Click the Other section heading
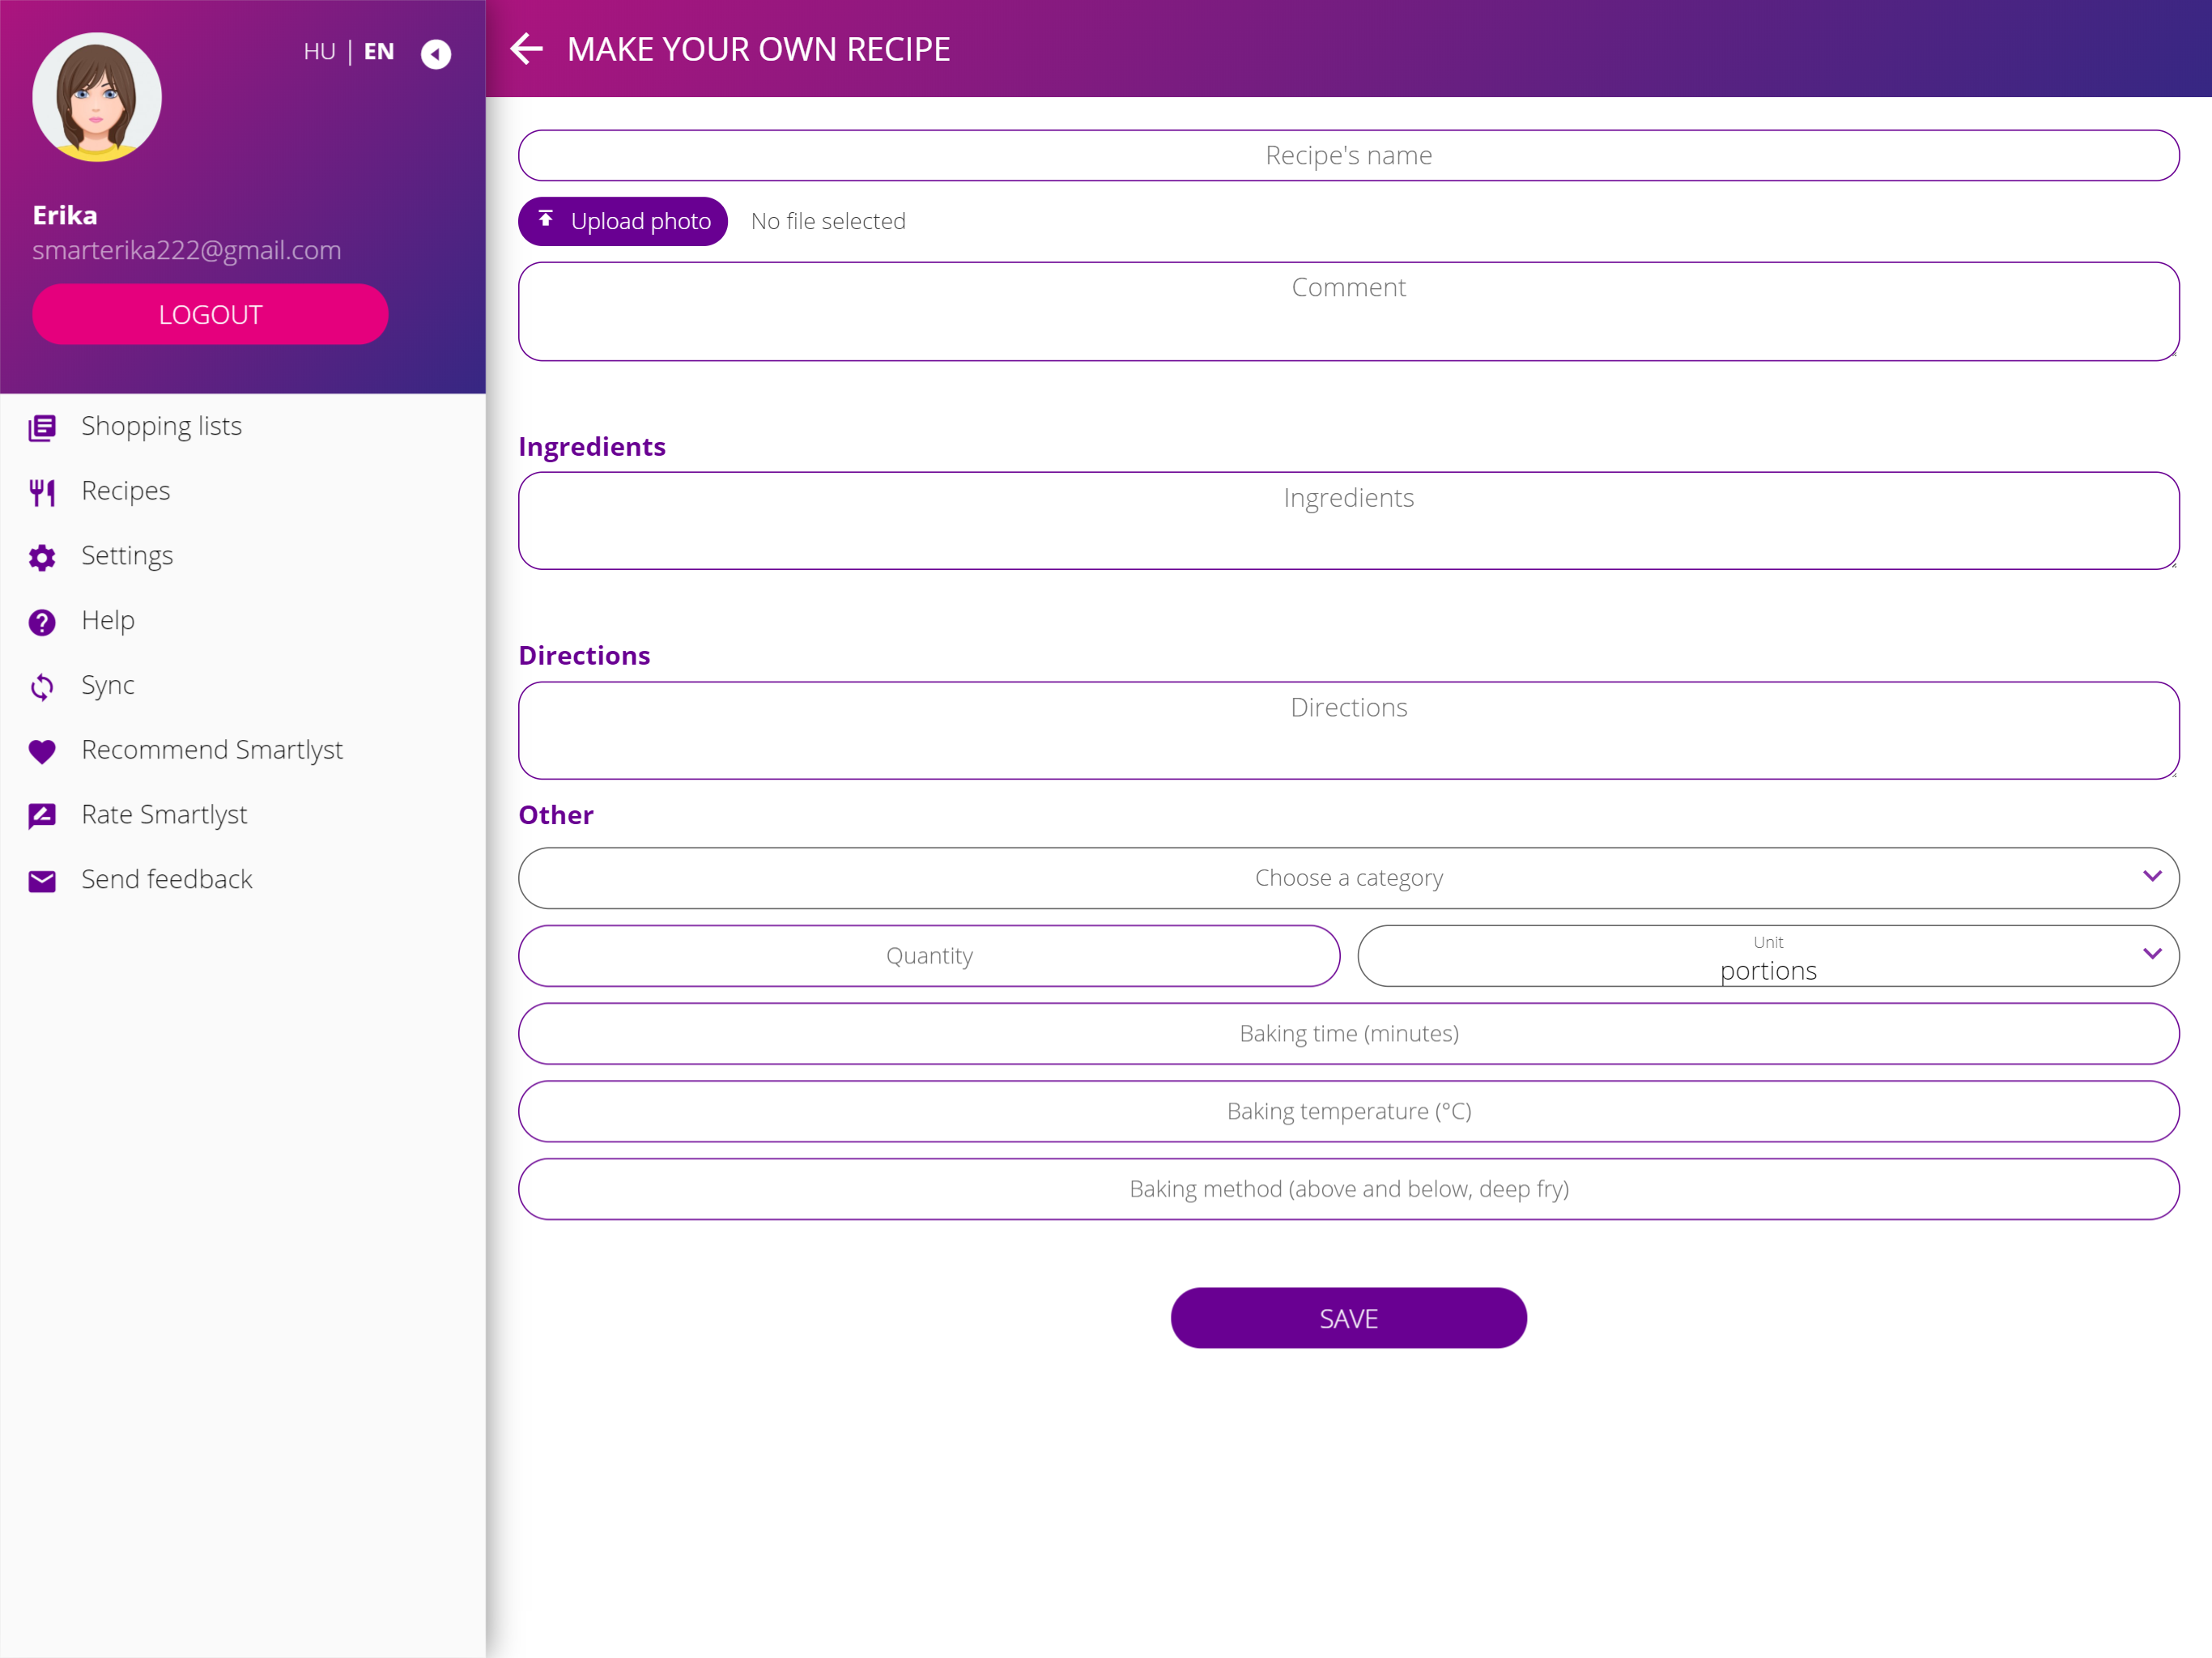This screenshot has height=1658, width=2212. [556, 815]
